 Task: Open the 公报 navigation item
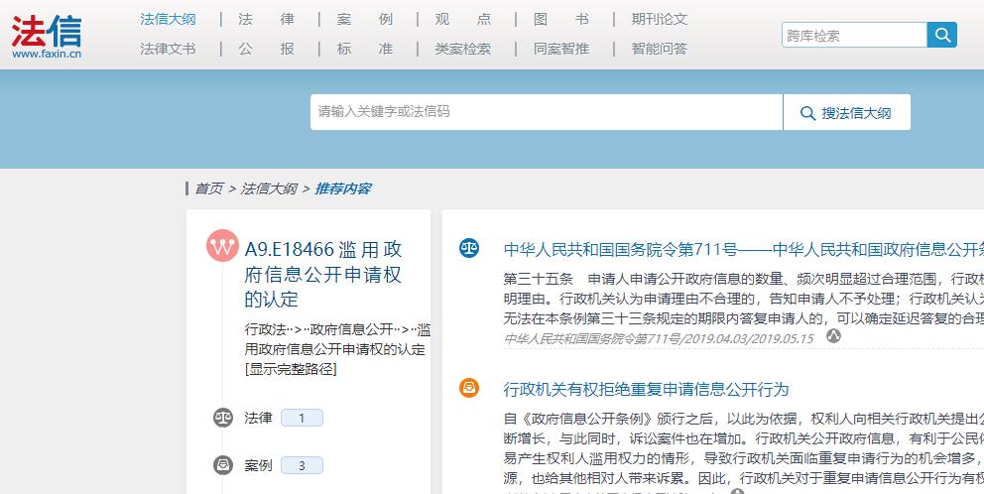(266, 49)
